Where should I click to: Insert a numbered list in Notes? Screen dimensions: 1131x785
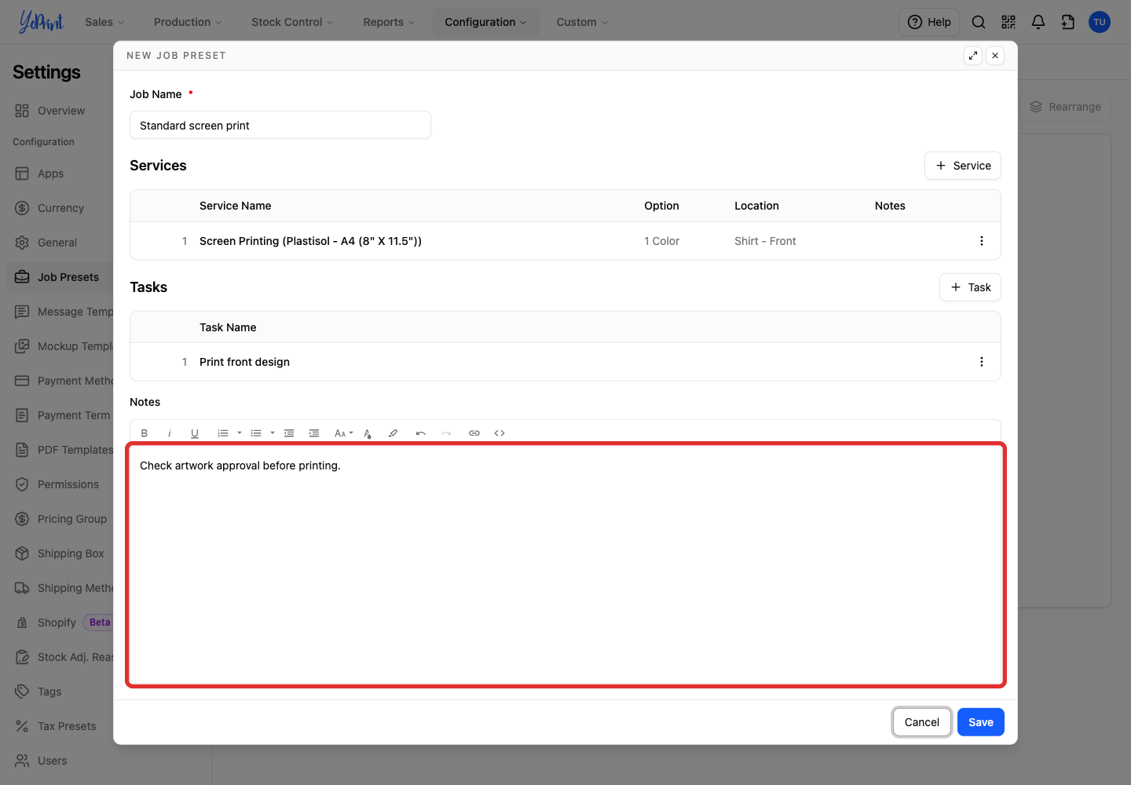point(223,433)
